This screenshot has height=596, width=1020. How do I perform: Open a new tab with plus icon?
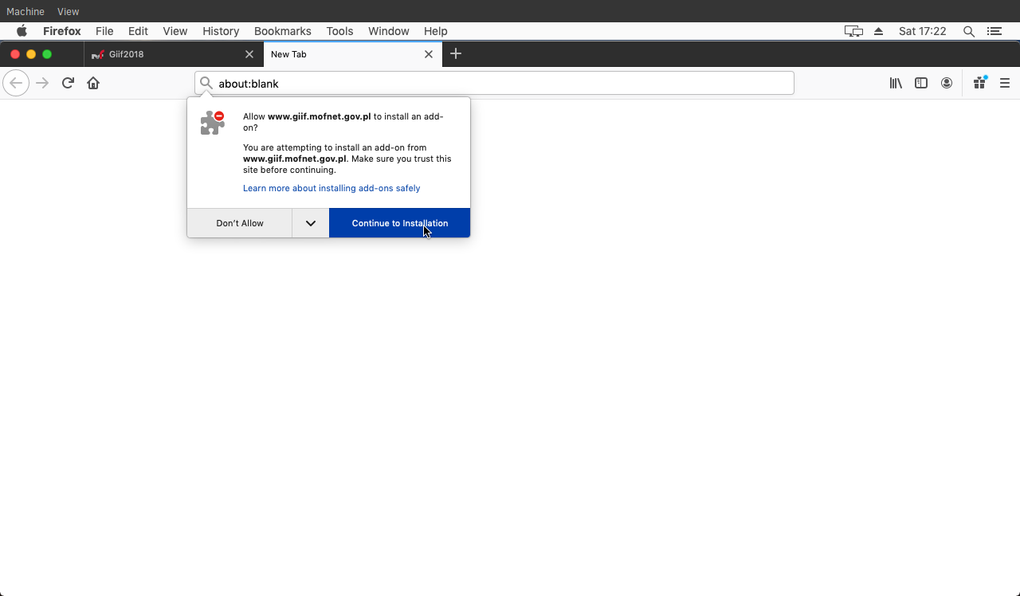(456, 54)
